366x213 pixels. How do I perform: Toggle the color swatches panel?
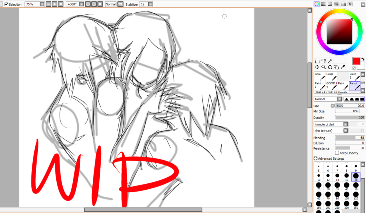(343, 4)
